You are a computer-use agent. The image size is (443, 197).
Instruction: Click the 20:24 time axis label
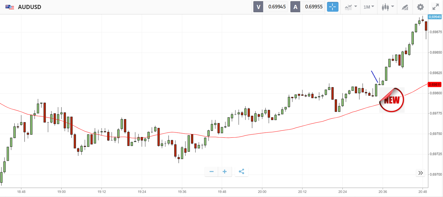click(x=343, y=192)
